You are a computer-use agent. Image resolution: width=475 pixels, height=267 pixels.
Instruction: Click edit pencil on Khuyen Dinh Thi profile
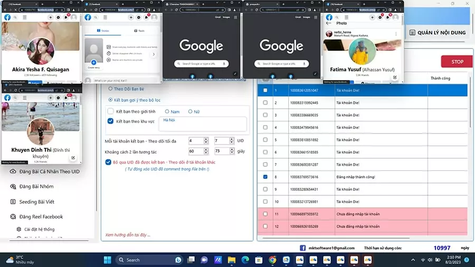pos(73,158)
